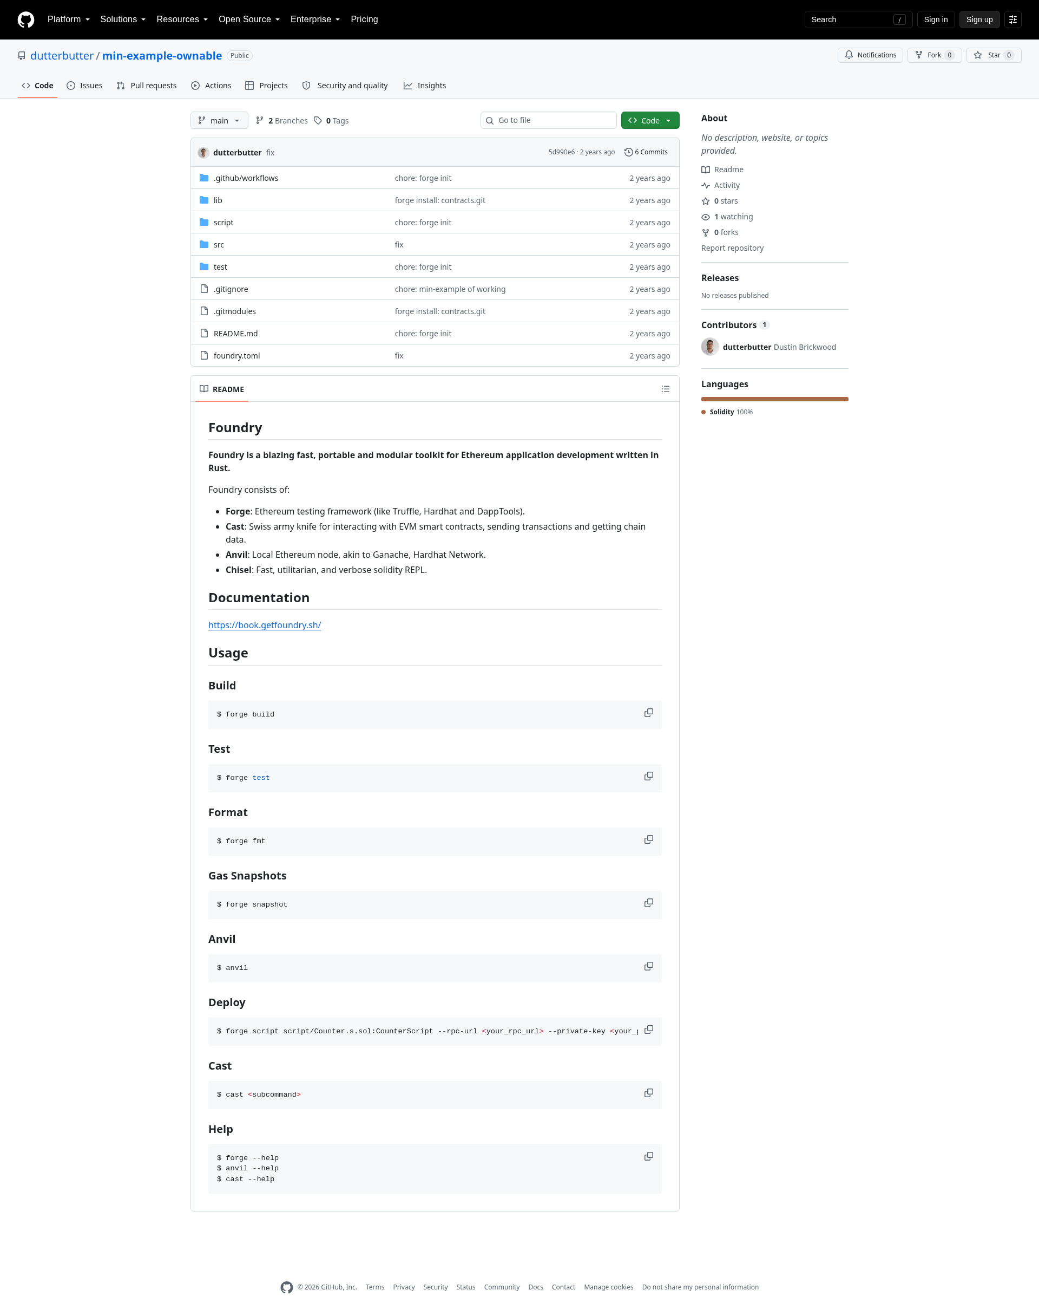
Task: Open the script folder
Action: coord(223,223)
